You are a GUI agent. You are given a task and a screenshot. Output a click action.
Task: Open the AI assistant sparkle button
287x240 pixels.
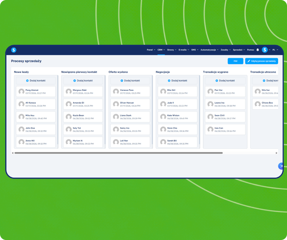281,166
